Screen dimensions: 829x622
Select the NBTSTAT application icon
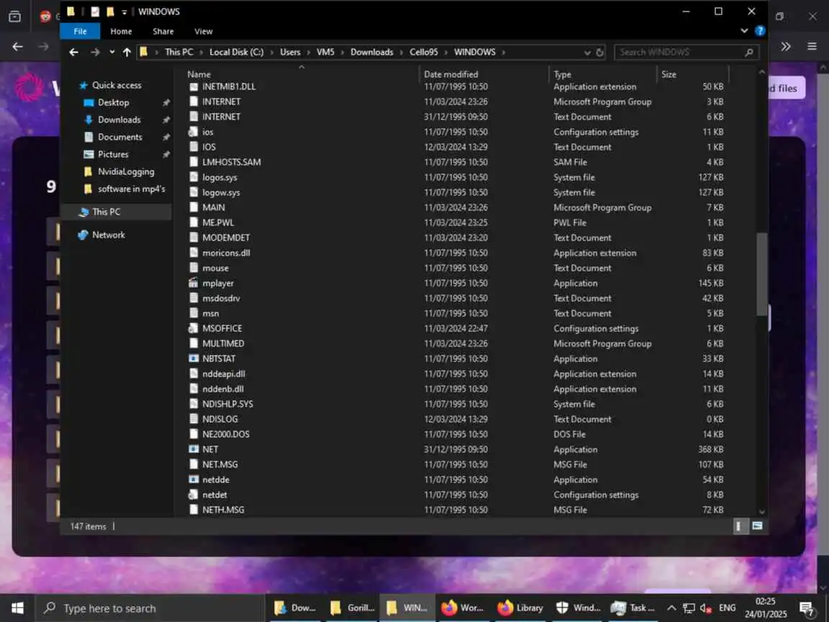coord(194,359)
